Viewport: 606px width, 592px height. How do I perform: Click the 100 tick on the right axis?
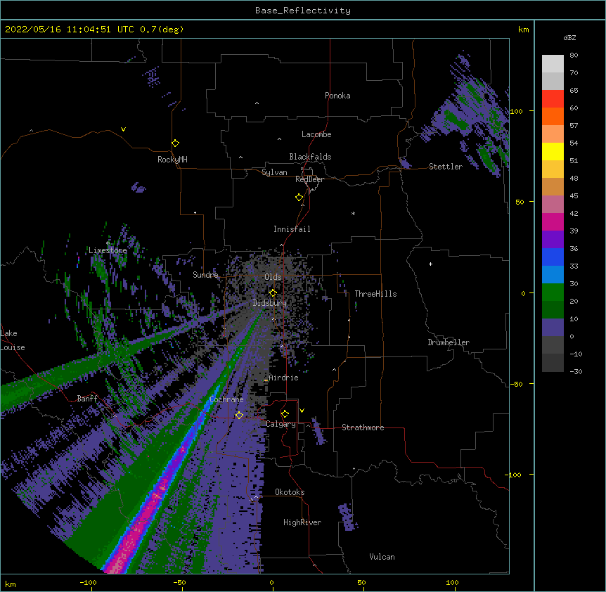click(x=516, y=111)
